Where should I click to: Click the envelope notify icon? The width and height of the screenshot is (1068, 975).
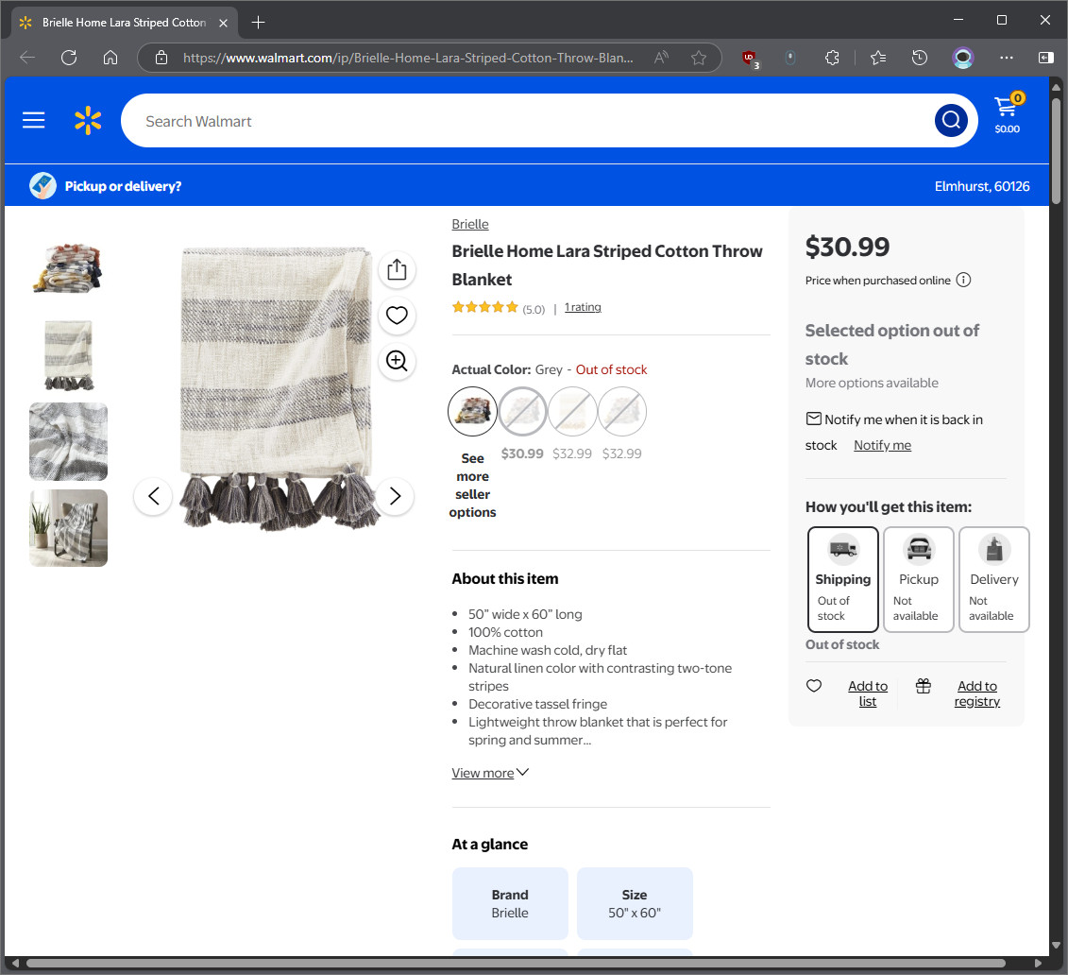tap(813, 419)
